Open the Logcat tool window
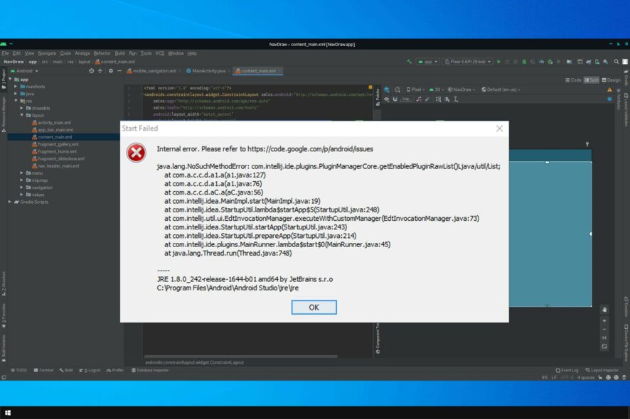Viewport: 630px width, 419px height. coord(90,371)
